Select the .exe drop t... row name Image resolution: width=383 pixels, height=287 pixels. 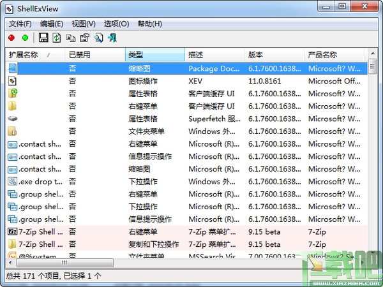pos(41,182)
